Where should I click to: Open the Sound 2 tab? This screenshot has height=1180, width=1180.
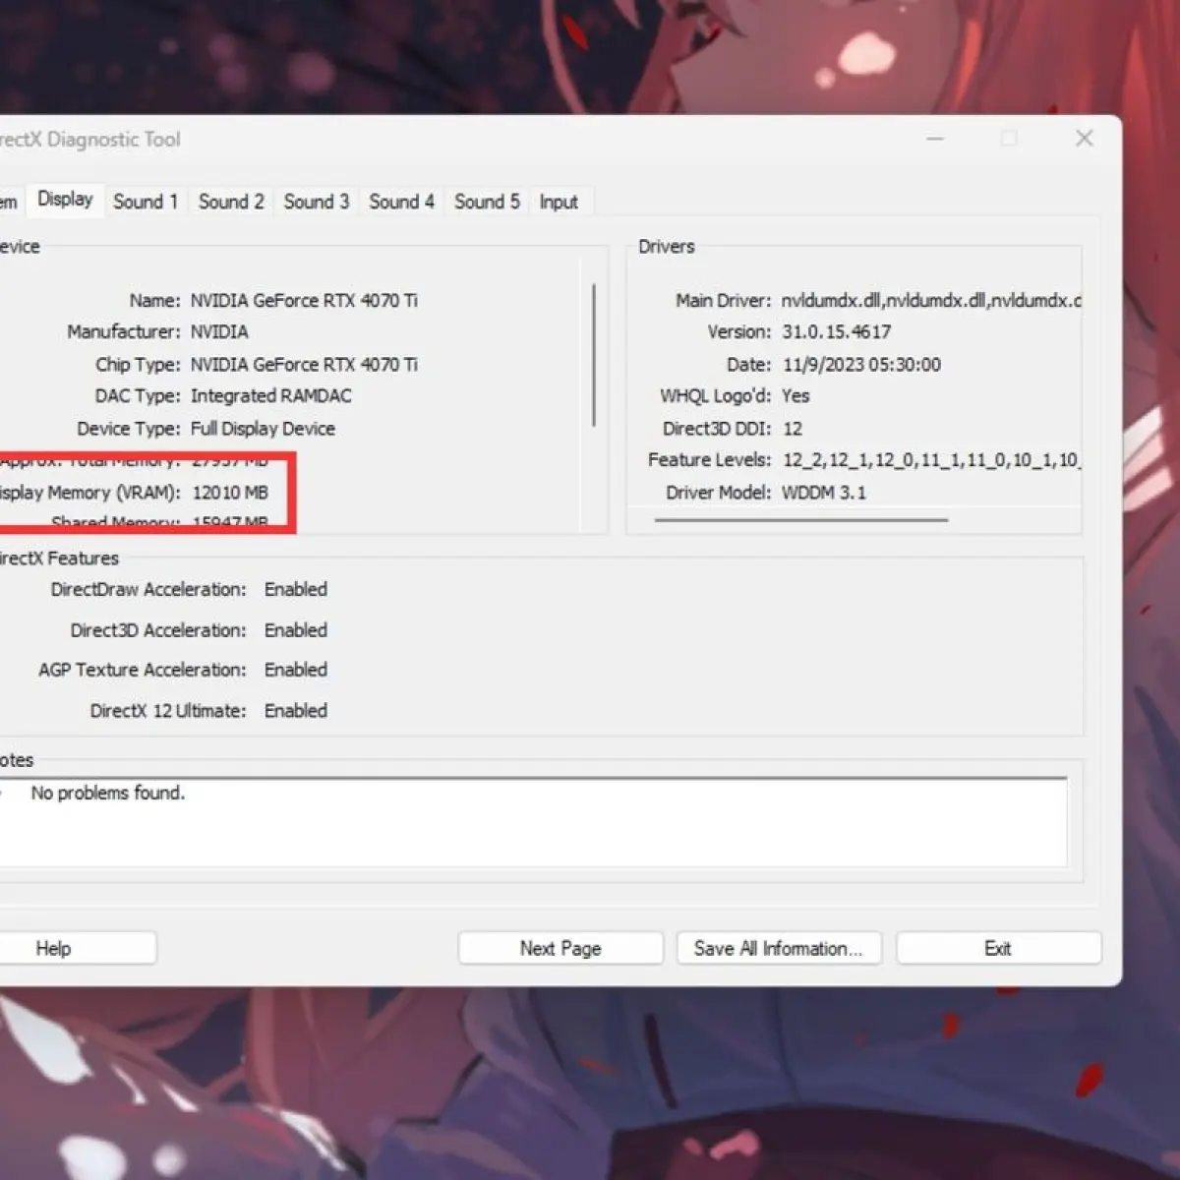pyautogui.click(x=231, y=202)
